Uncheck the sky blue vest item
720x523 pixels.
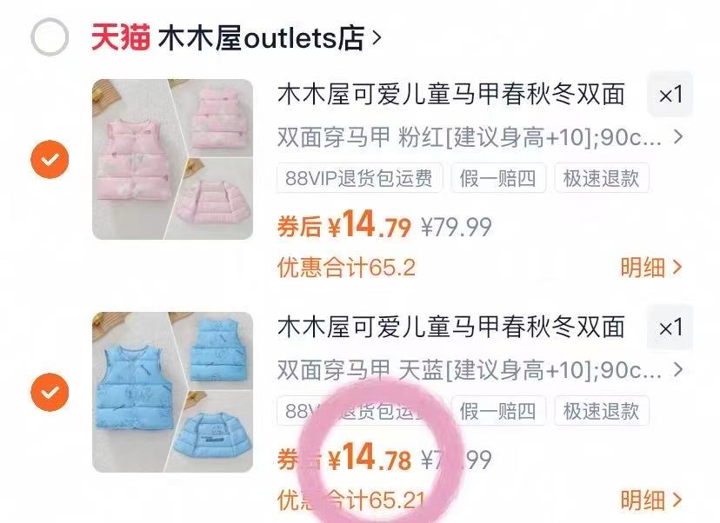50,393
